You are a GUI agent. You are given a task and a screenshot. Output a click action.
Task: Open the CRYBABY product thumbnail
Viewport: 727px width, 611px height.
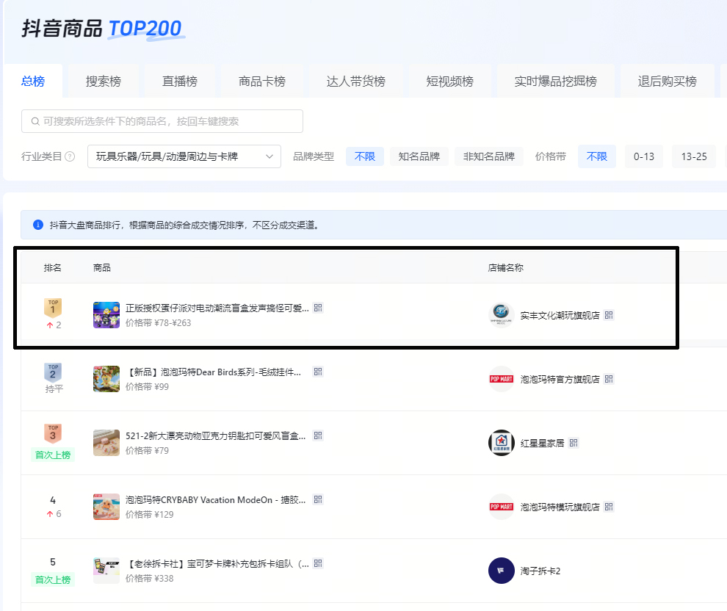pyautogui.click(x=106, y=507)
